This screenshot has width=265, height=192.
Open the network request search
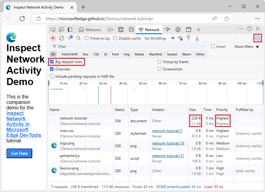pos(78,38)
